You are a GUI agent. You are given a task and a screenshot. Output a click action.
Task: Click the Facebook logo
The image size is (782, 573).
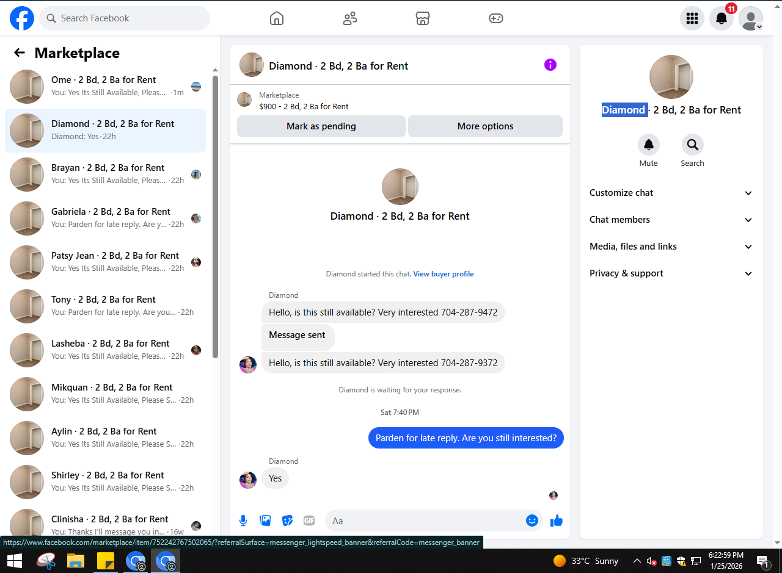coord(22,18)
